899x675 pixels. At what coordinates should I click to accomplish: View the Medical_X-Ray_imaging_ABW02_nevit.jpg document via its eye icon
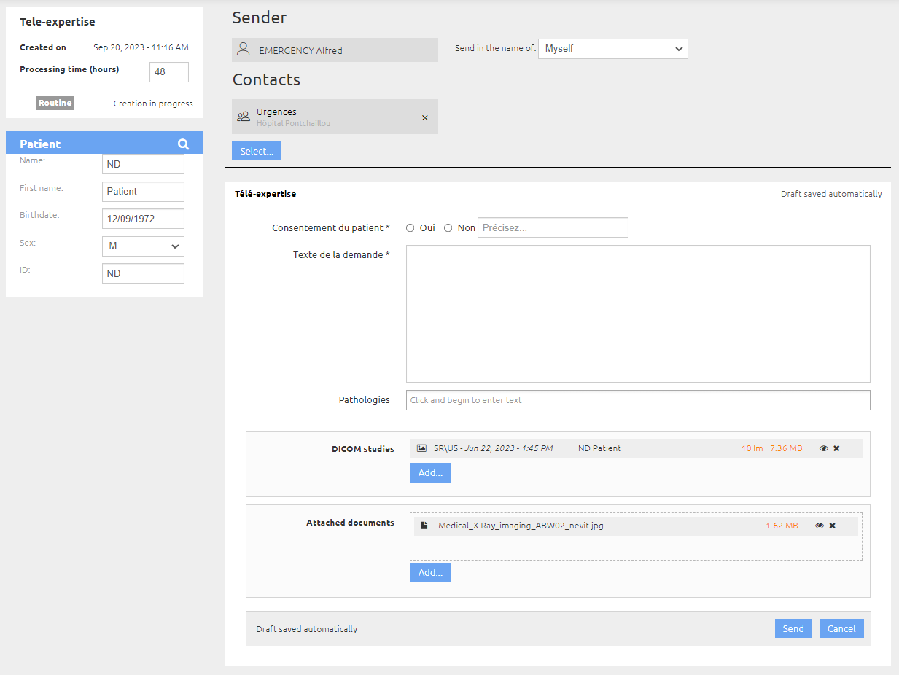[820, 526]
